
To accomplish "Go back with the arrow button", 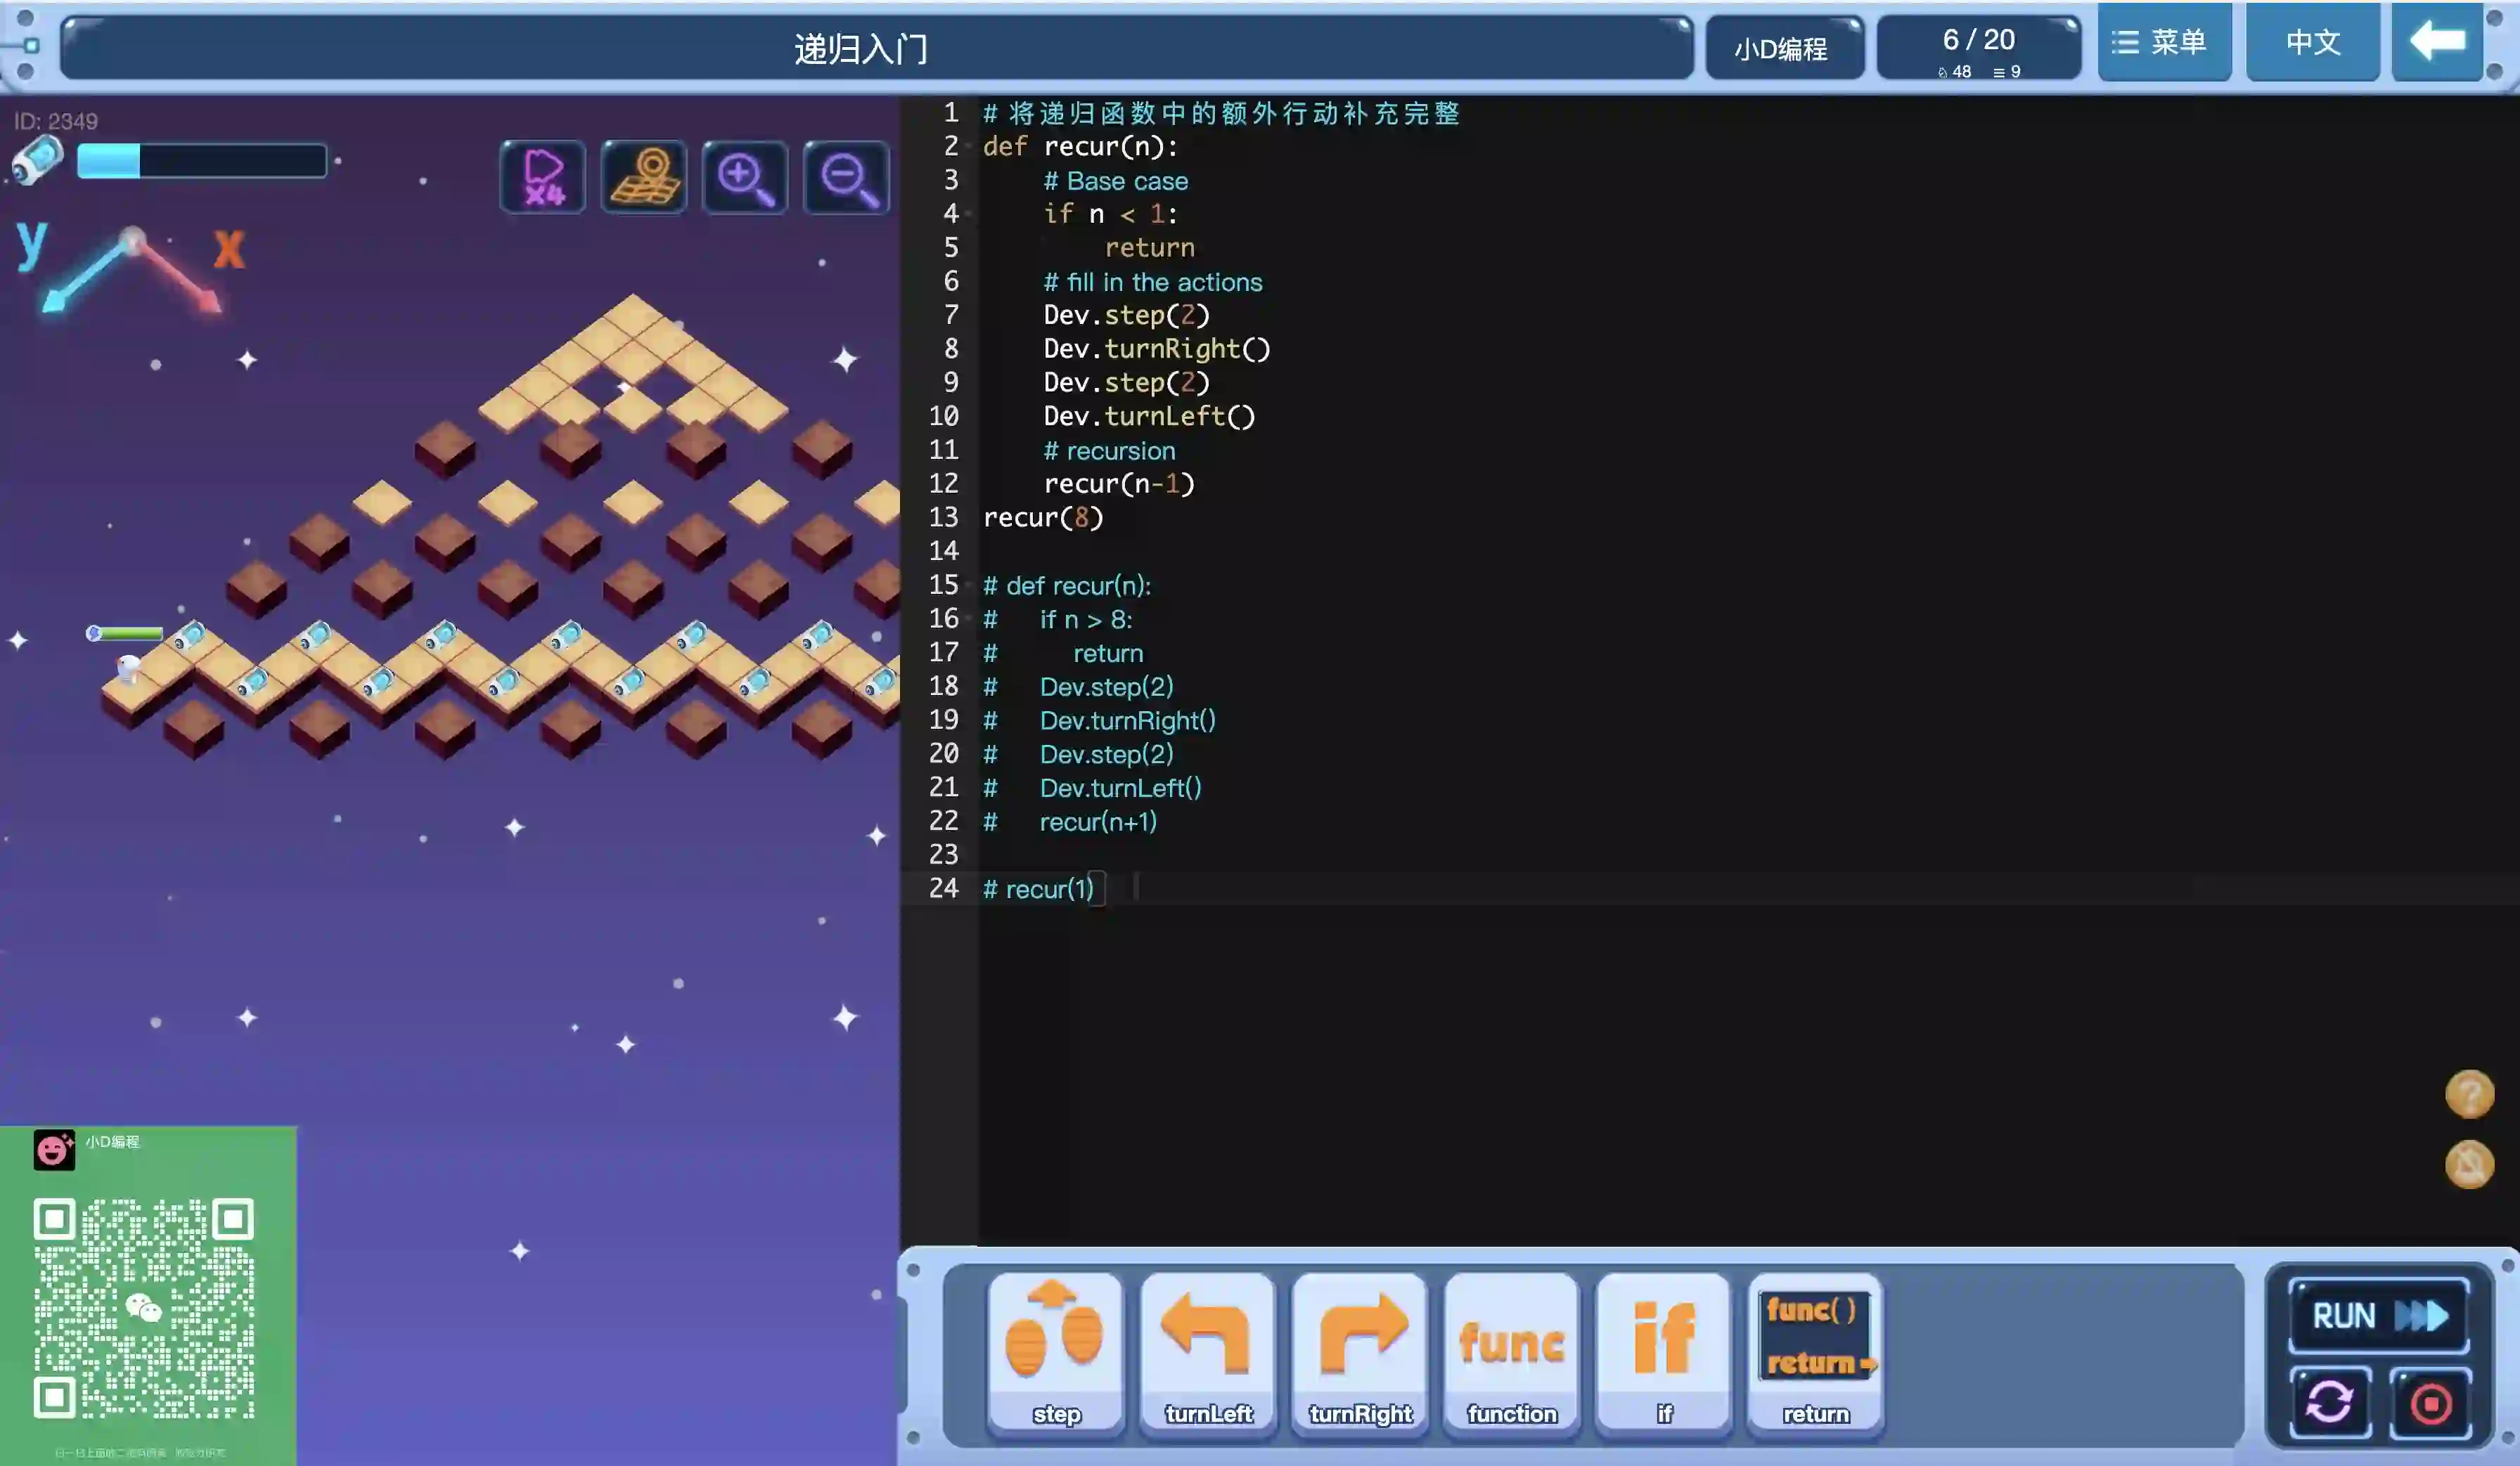I will 2436,42.
